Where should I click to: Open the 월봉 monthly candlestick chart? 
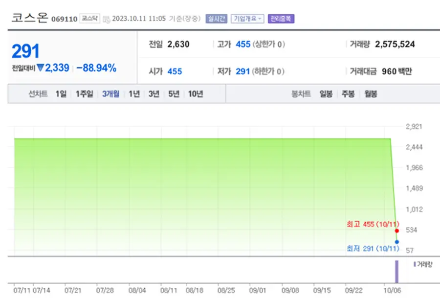click(x=370, y=94)
